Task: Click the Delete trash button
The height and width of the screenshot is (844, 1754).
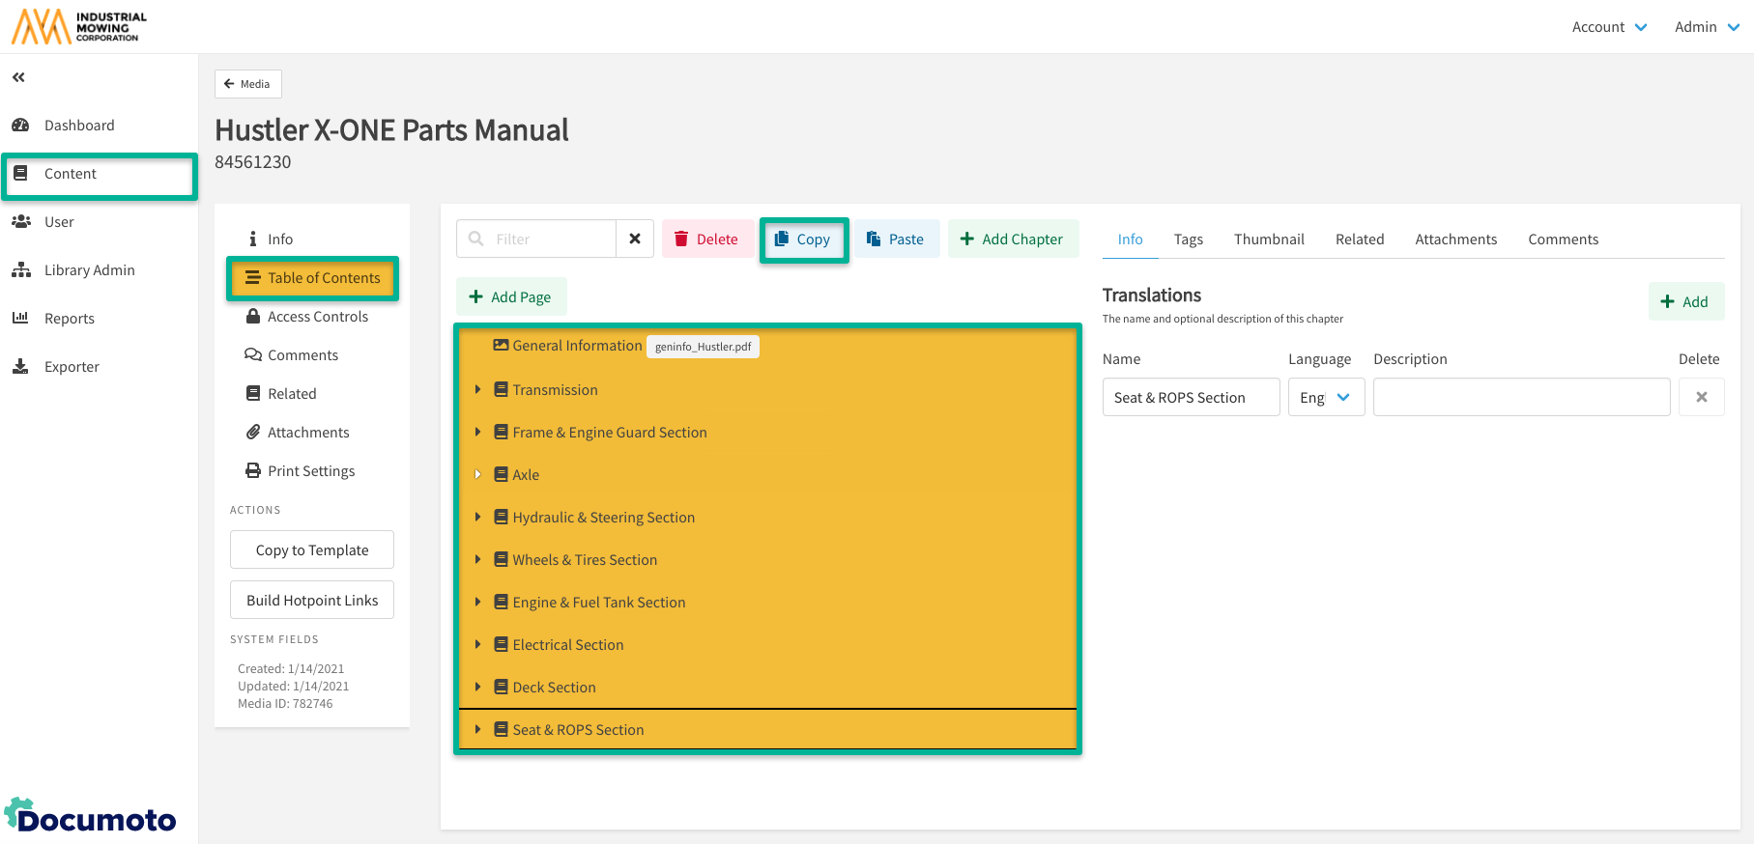Action: pyautogui.click(x=706, y=239)
